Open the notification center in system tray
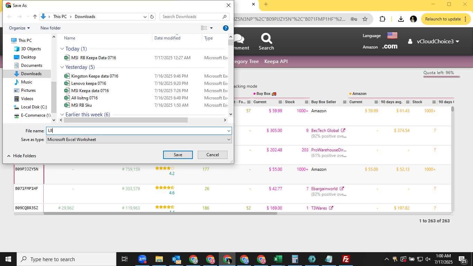The image size is (473, 266). point(463,259)
